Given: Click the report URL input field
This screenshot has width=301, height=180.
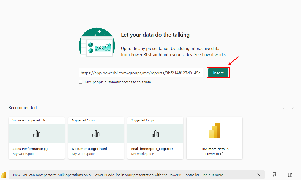Looking at the screenshot, I should pos(141,73).
